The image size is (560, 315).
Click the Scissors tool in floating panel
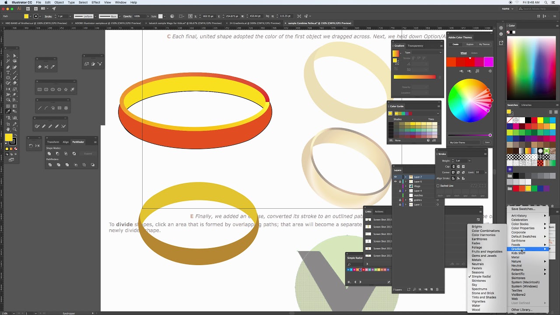[46, 67]
